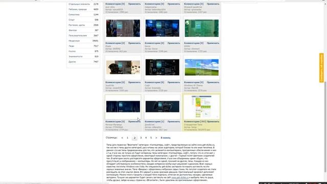Viewport: 327px width, 184px height.
Task: Select the Знаменитости category
Action: click(x=83, y=56)
